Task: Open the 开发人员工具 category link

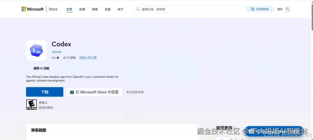Action: point(88,58)
